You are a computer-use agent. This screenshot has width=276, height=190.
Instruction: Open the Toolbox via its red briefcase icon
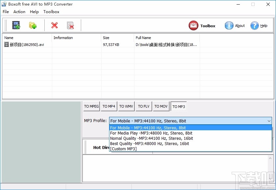click(194, 25)
